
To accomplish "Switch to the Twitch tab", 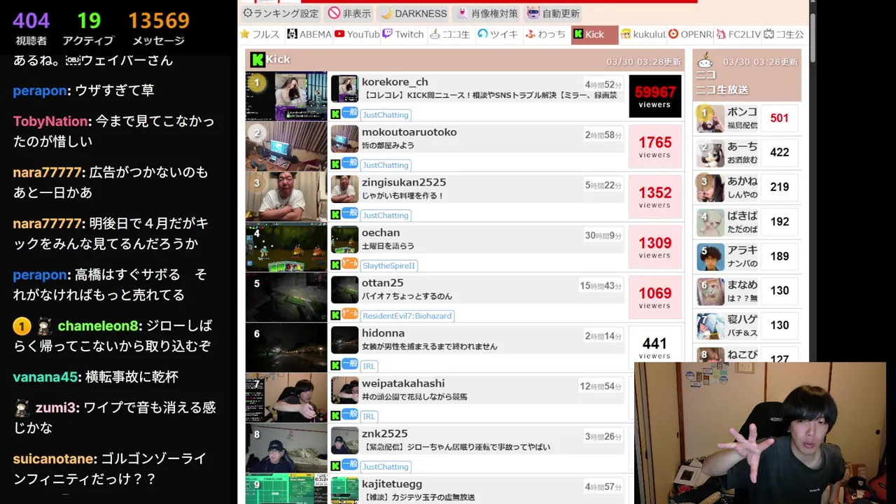I will tap(403, 34).
